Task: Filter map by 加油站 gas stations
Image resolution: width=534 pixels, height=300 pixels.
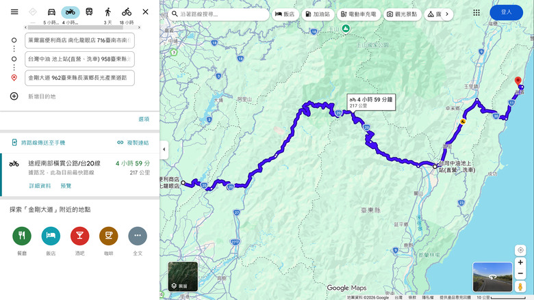Action: [x=318, y=14]
